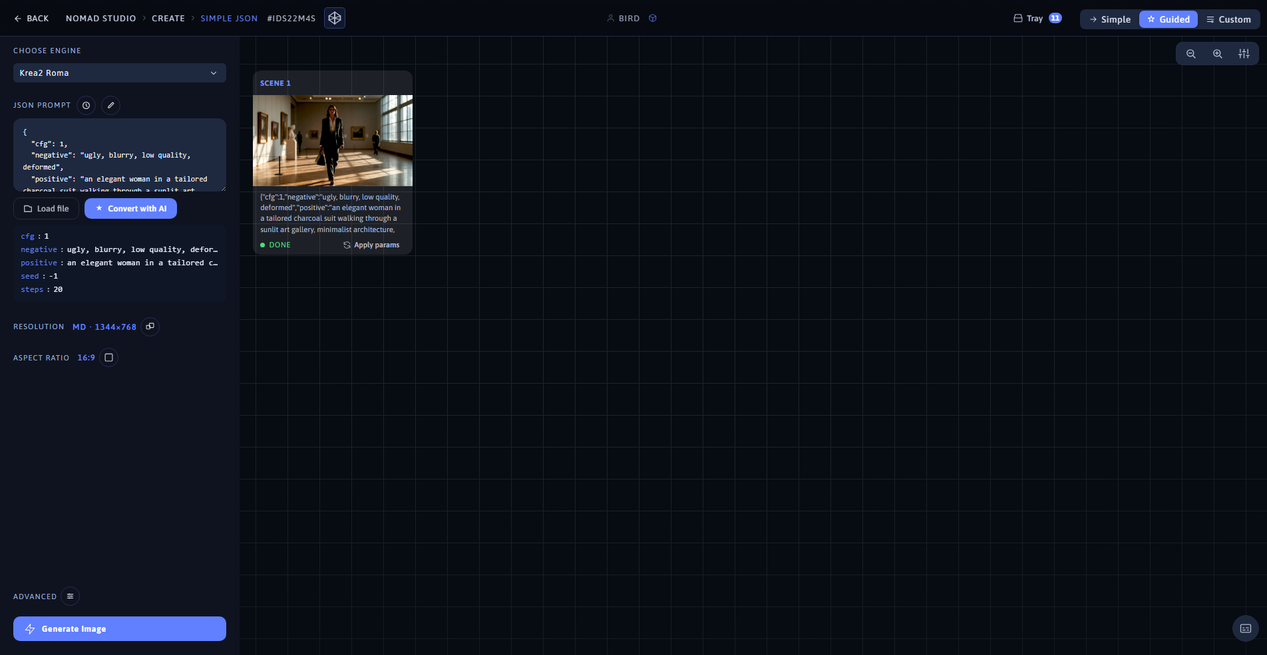Click the Scene 1 prompt description text

(331, 213)
